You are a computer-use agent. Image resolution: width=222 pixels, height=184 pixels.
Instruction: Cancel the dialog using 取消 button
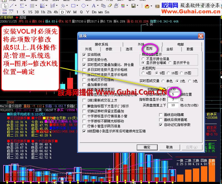coord(170,147)
